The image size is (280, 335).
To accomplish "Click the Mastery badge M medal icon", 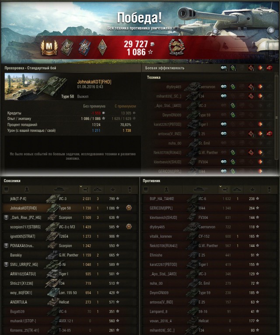I will tap(49, 46).
